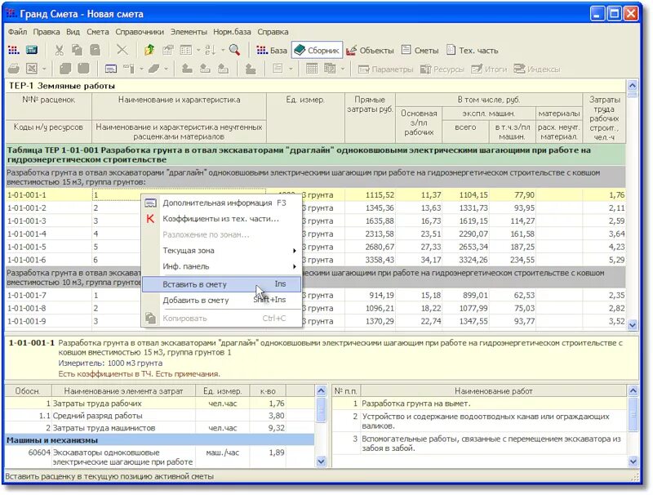Choose Добавить в смету from context menu

point(221,300)
